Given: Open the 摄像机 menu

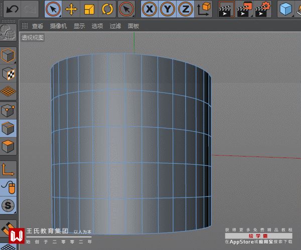Looking at the screenshot, I should coord(58,26).
